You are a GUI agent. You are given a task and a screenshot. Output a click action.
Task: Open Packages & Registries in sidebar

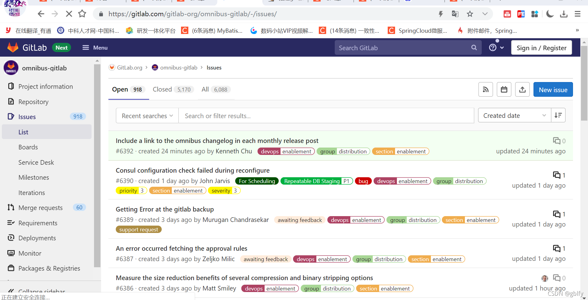[x=49, y=268]
